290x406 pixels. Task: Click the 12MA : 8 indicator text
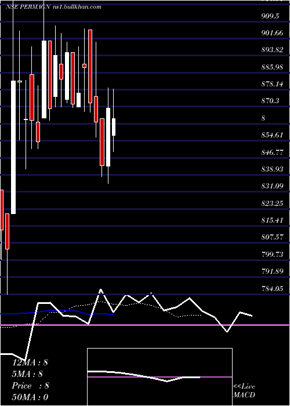click(30, 362)
